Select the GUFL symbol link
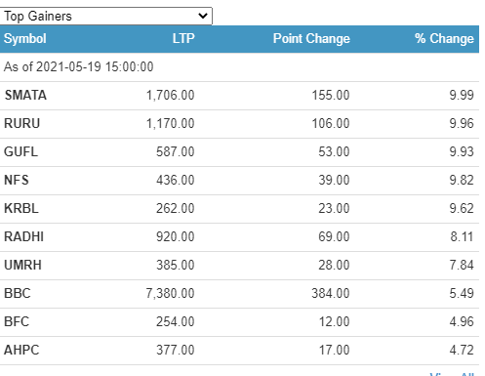Screen dimensions: 485x376 (x=20, y=151)
